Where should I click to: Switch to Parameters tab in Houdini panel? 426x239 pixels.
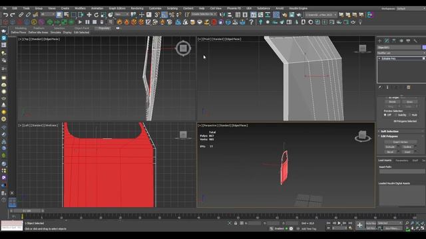(x=402, y=161)
